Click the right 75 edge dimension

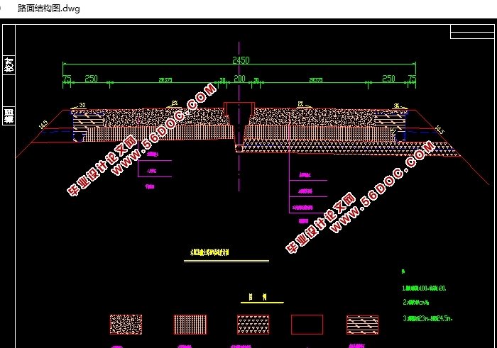411,79
